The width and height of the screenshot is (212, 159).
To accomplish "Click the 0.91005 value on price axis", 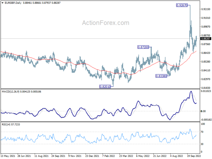I will click(204, 18).
